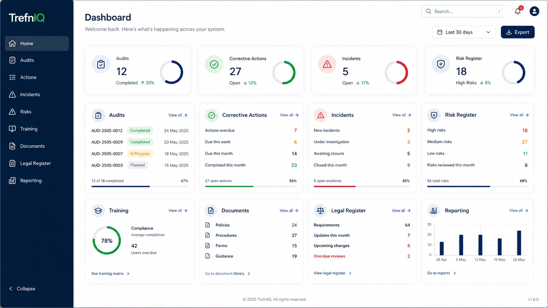Click the Legal Register scales icon
This screenshot has height=308, width=548.
pos(320,210)
